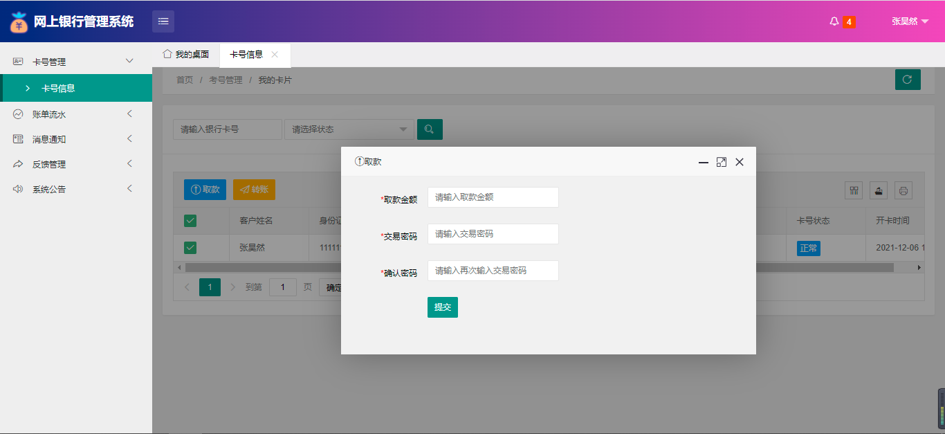
Task: Open the 请选择状态 dropdown
Action: (349, 129)
